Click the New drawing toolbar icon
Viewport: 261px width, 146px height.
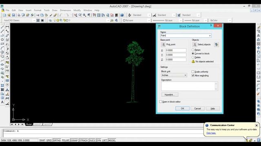(4, 15)
